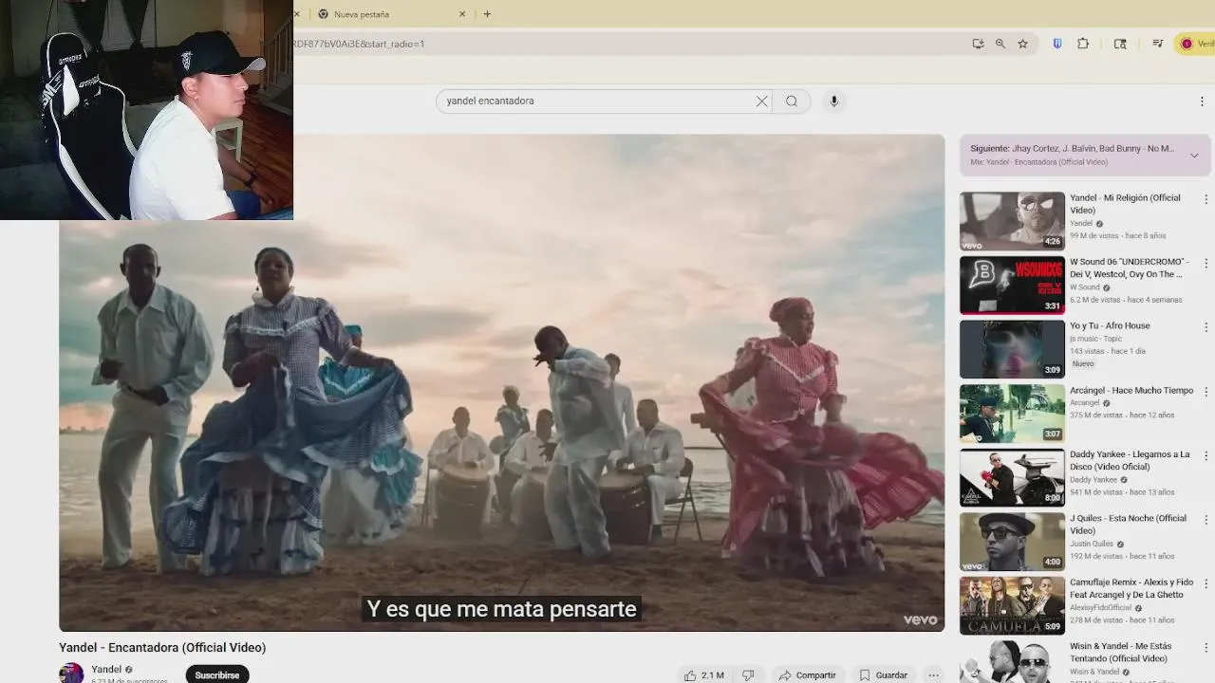
Task: Open options menu for Me Estás Tentando
Action: coord(1206,648)
